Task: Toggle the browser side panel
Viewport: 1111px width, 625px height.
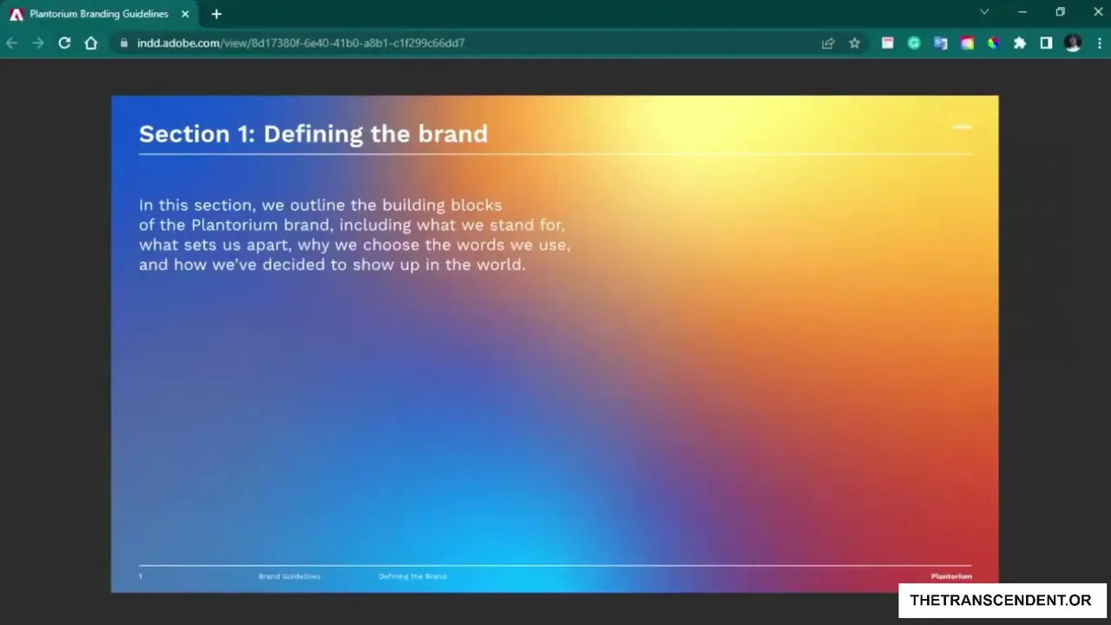Action: coord(1047,43)
